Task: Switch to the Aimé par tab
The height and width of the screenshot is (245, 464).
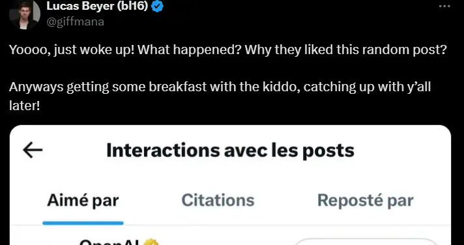Action: pyautogui.click(x=83, y=201)
